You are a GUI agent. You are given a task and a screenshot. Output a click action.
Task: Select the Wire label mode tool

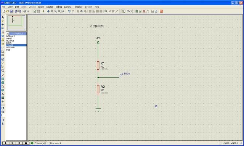click(3, 28)
